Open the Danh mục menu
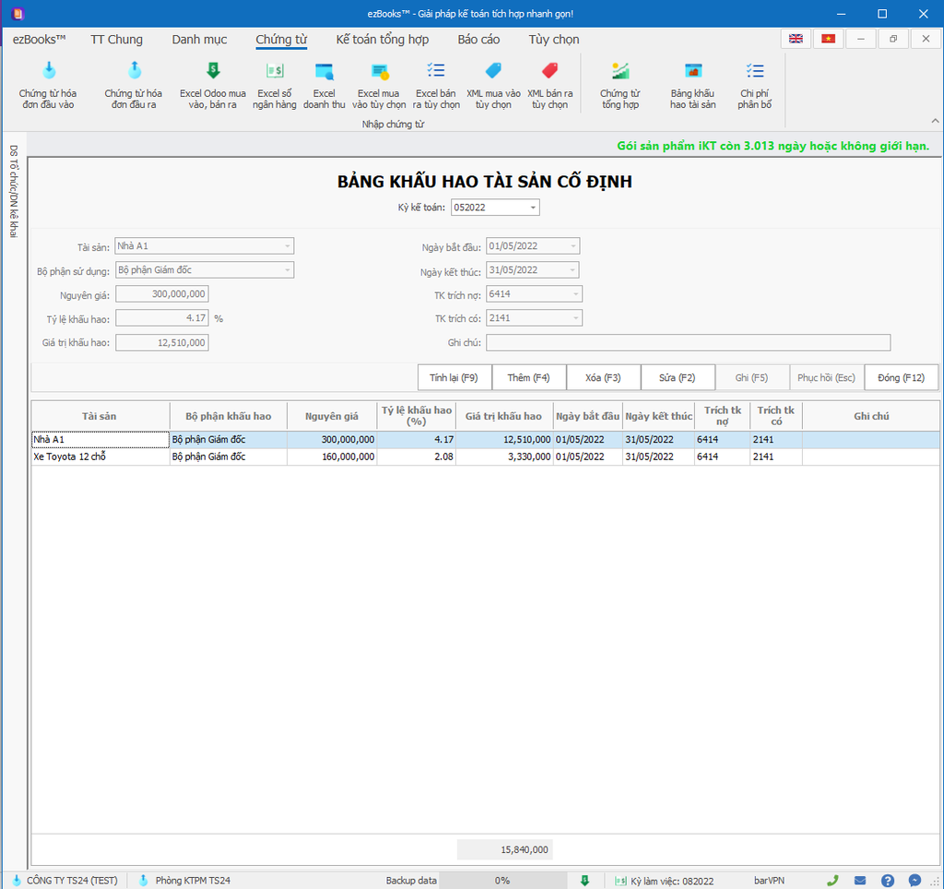Viewport: 944px width, 889px height. (x=199, y=40)
